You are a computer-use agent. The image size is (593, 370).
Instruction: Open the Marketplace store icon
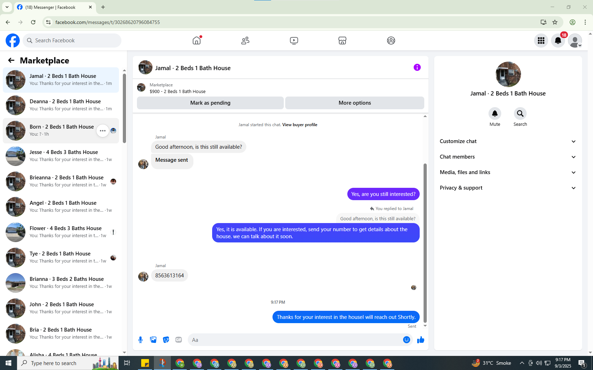coord(342,41)
